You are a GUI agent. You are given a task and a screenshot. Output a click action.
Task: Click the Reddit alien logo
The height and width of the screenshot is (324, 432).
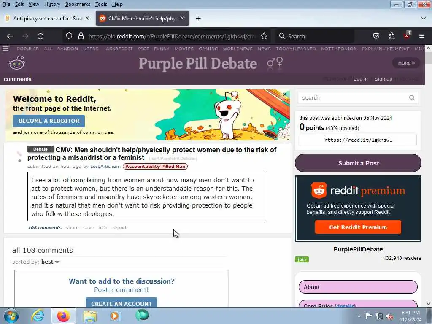coord(17,63)
